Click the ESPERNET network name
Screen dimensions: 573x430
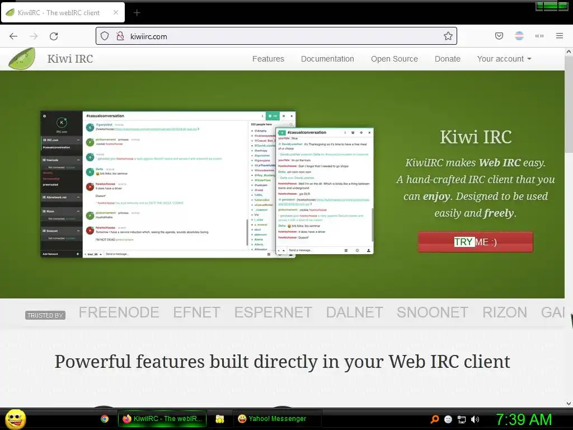[273, 312]
